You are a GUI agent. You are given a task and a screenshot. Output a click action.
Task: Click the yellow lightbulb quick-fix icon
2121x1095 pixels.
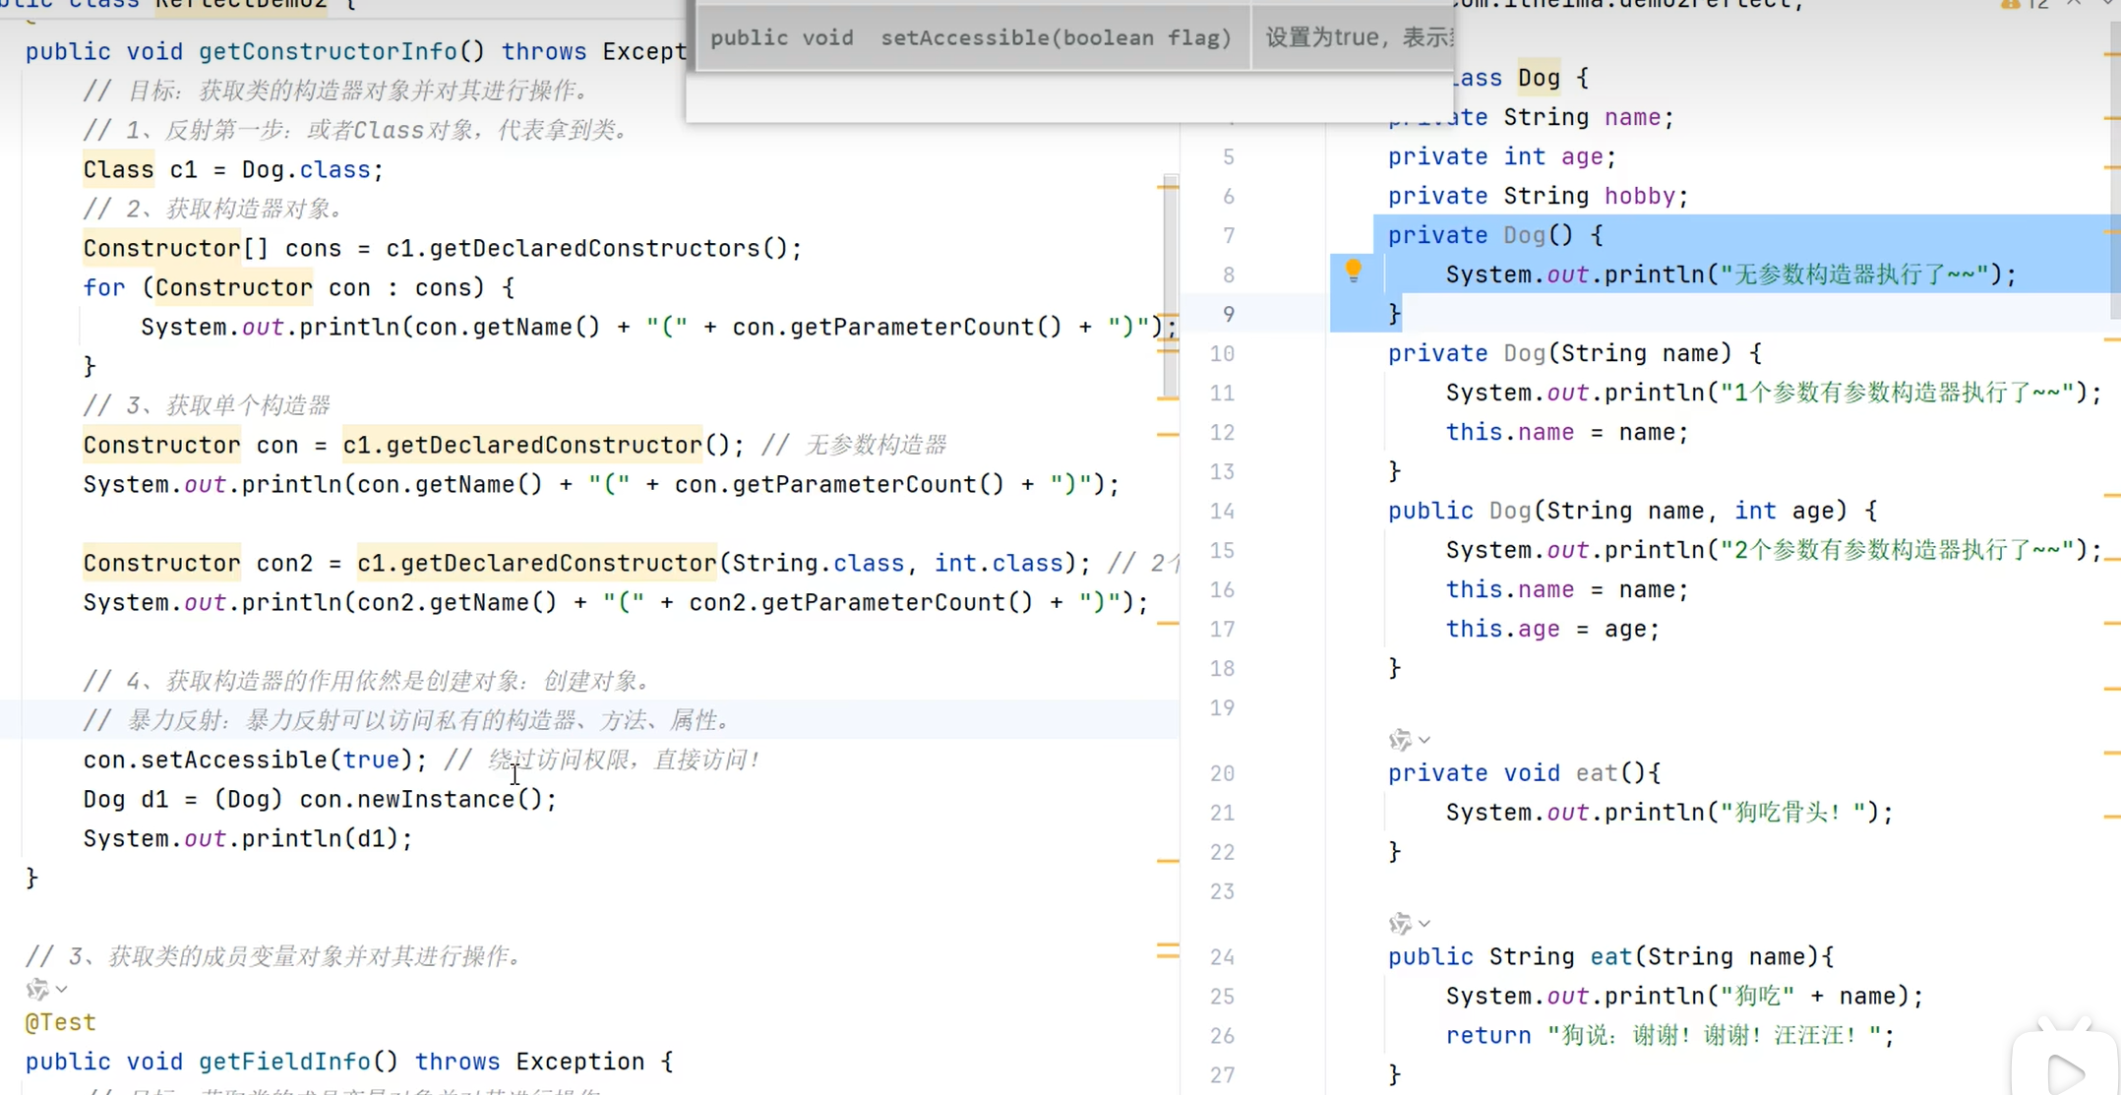point(1353,271)
